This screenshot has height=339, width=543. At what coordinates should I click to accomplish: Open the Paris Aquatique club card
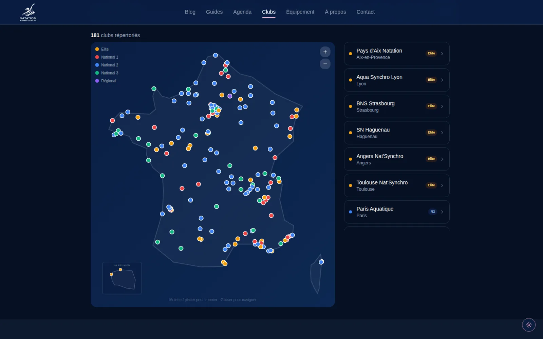point(397,212)
